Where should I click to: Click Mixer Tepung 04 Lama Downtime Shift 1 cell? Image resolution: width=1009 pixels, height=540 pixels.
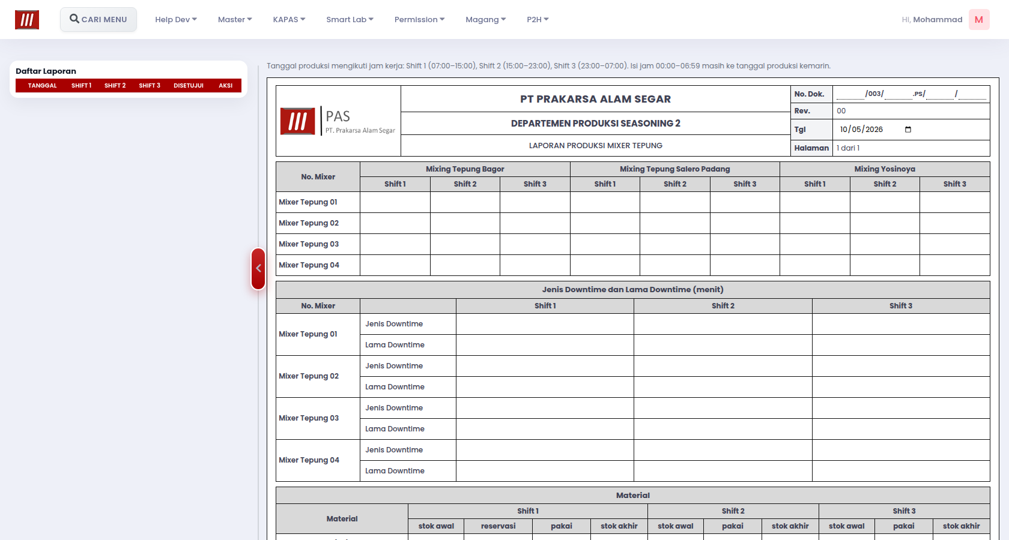tap(545, 471)
